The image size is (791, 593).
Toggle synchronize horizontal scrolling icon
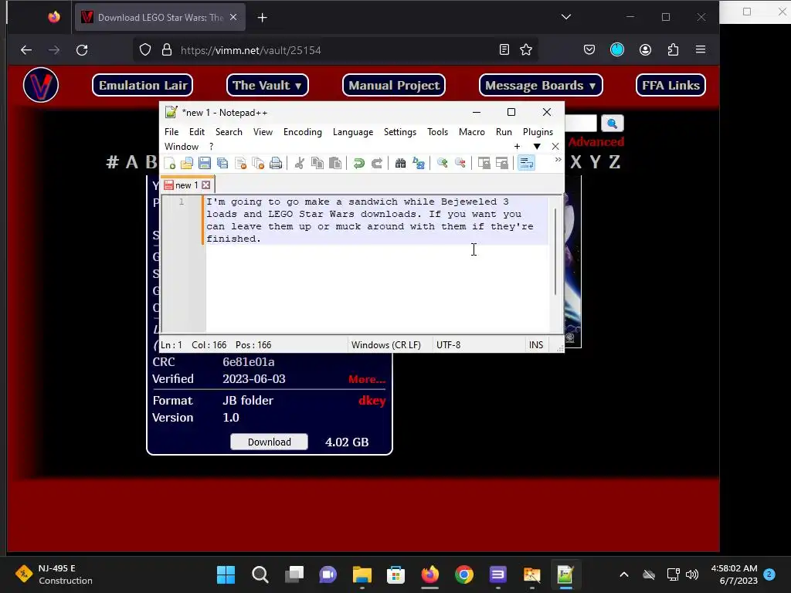pos(501,164)
